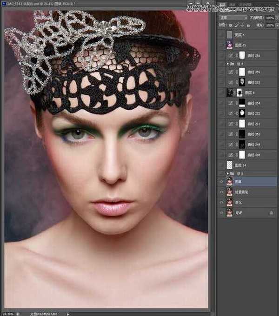Click the lock icon on the 背景 layer

[272, 212]
